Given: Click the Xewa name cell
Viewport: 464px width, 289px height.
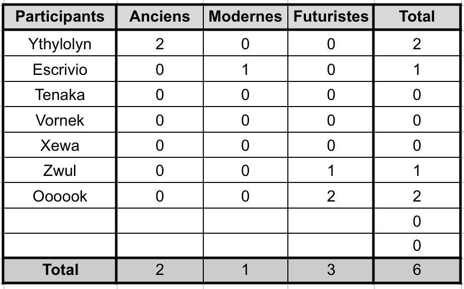Looking at the screenshot, I should (60, 146).
